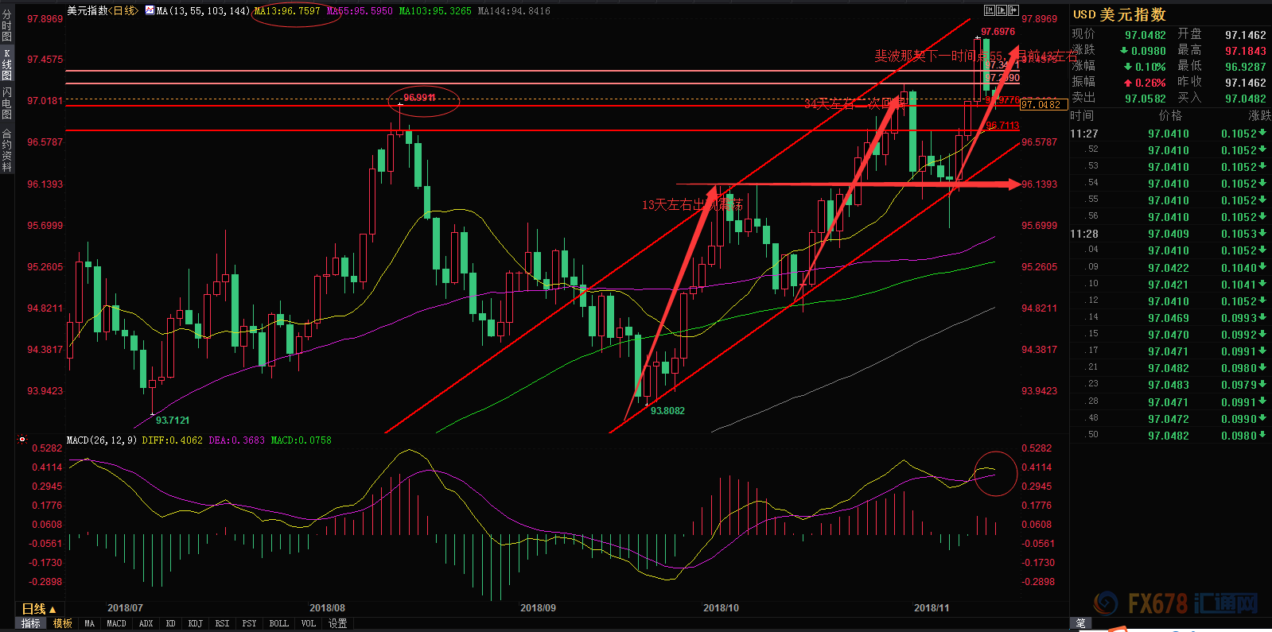
Task: Click the MA(13,55,103,144) parameter label
Action: 203,11
